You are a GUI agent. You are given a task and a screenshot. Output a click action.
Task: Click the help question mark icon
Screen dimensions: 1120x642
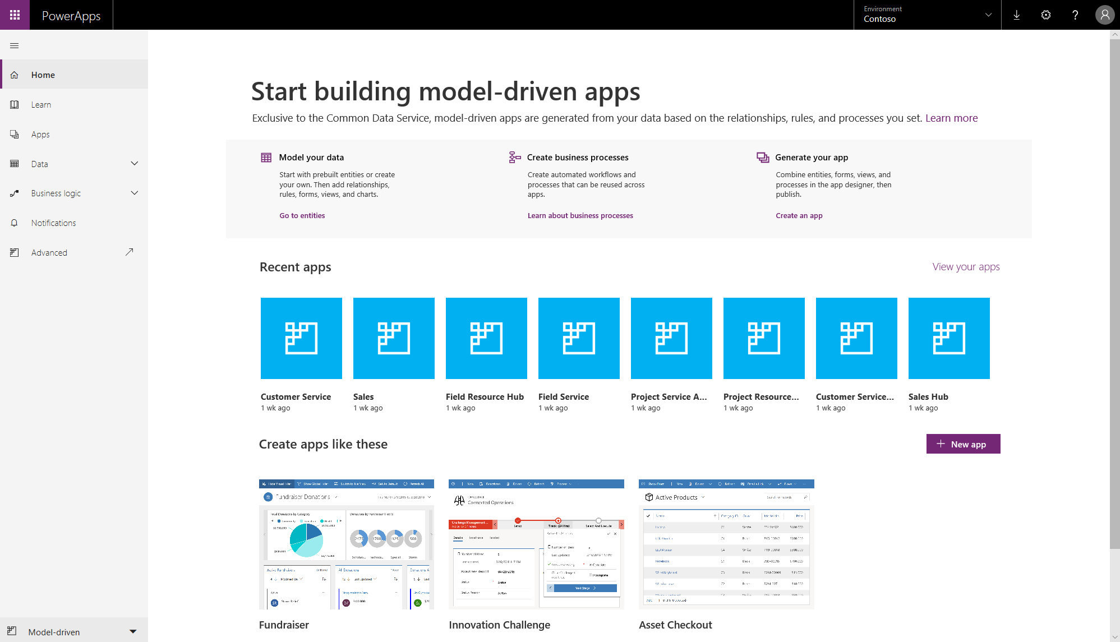pos(1075,15)
